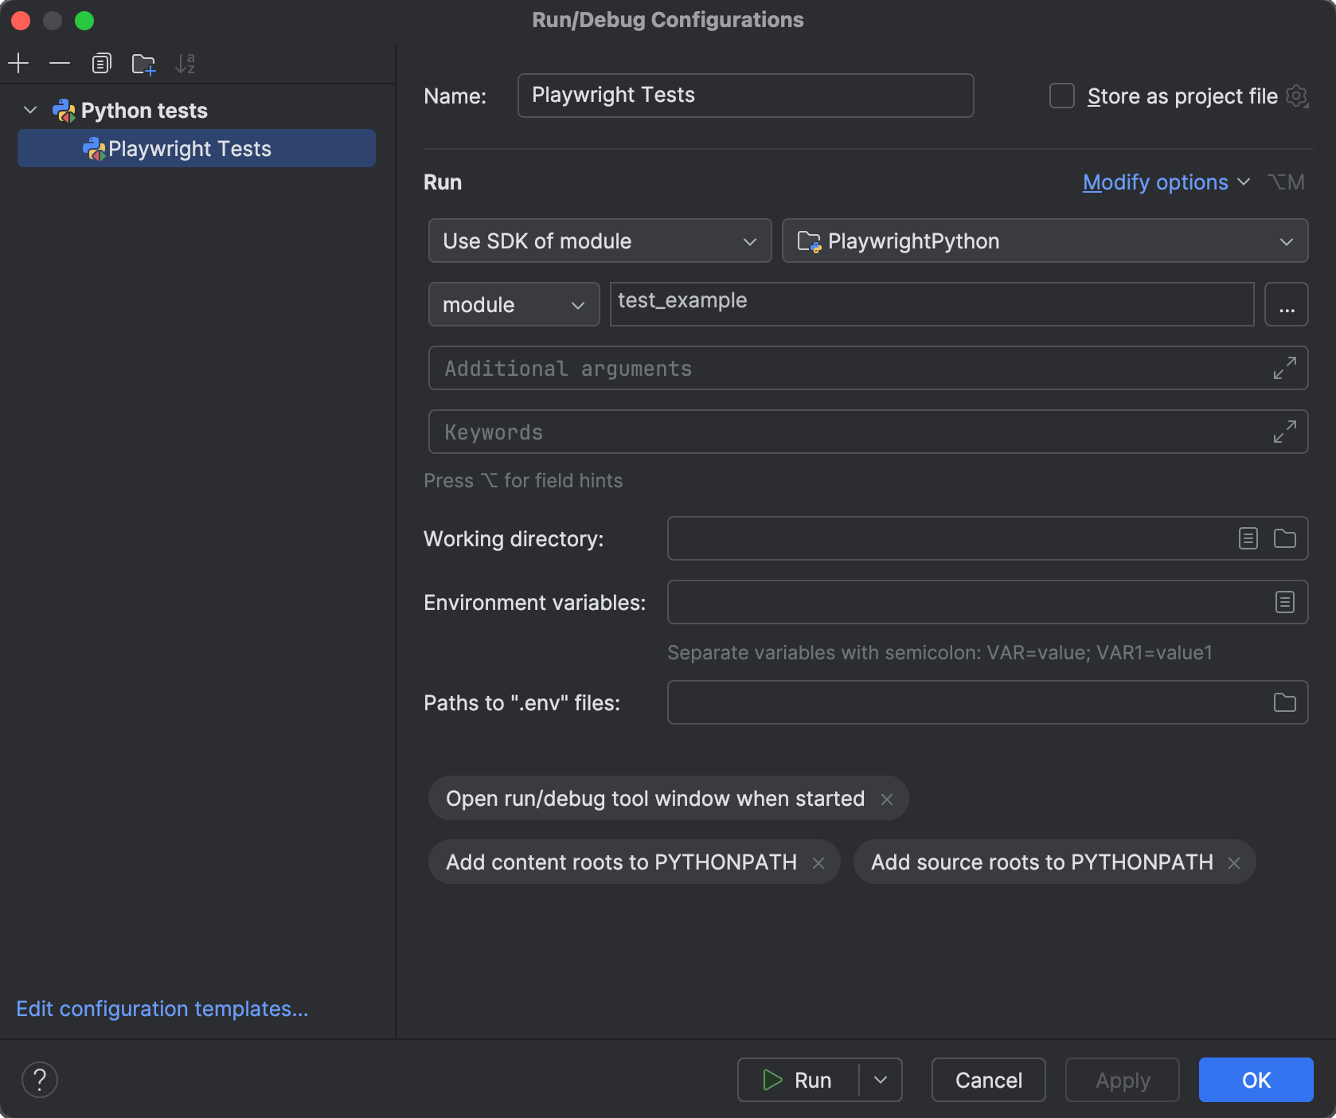1336x1118 pixels.
Task: Select the Playwright Tests configuration
Action: pos(189,148)
